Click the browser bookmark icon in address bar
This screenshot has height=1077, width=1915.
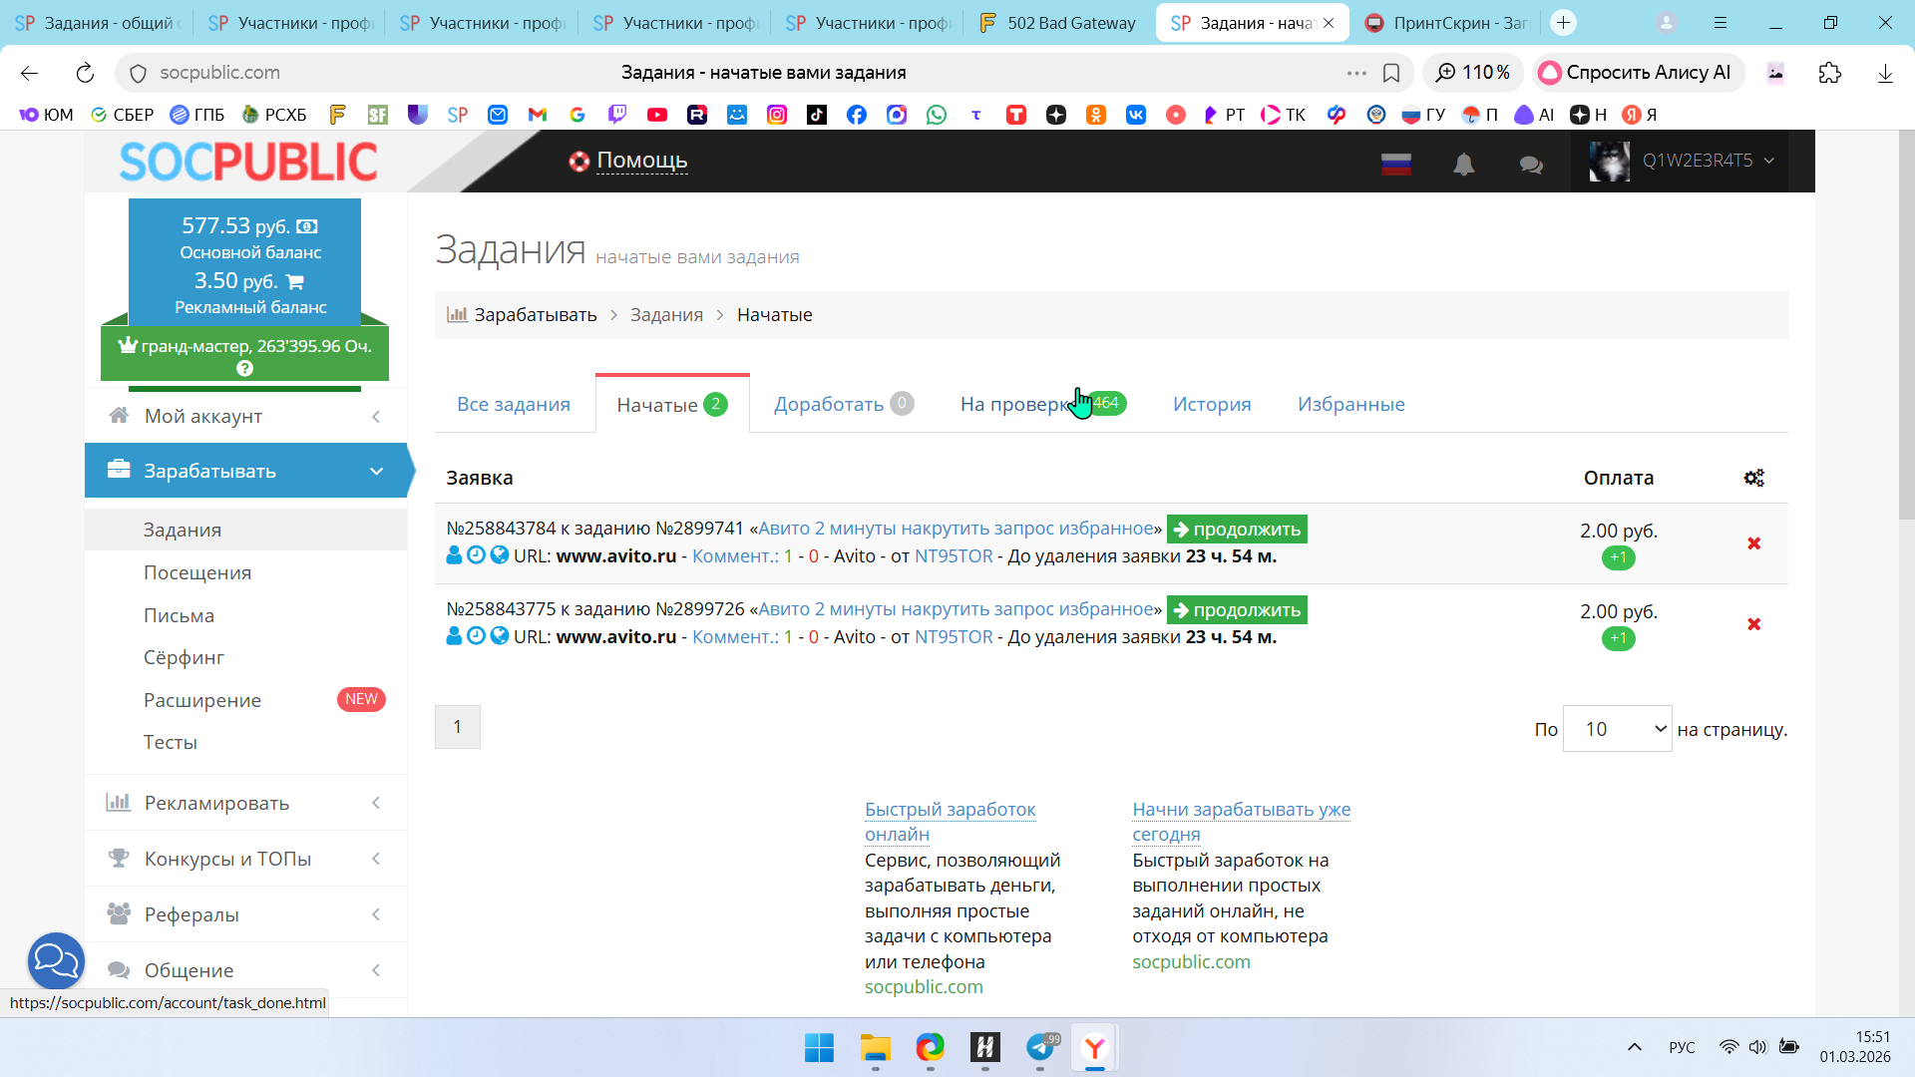1391,73
